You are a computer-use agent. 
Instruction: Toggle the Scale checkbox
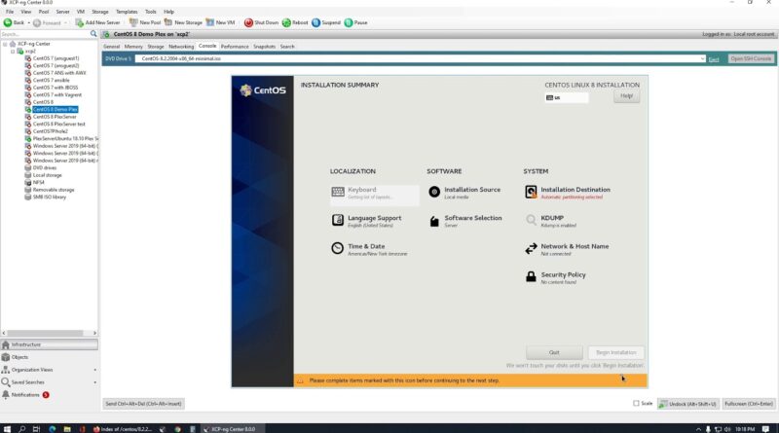[636, 403]
